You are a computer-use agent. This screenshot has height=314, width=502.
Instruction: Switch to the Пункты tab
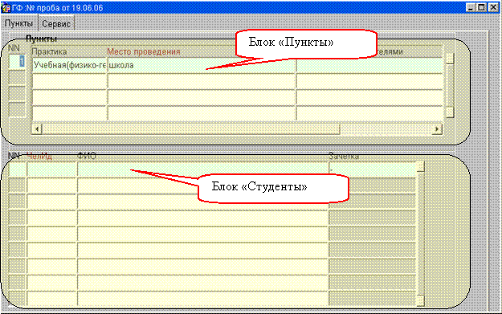(x=18, y=23)
